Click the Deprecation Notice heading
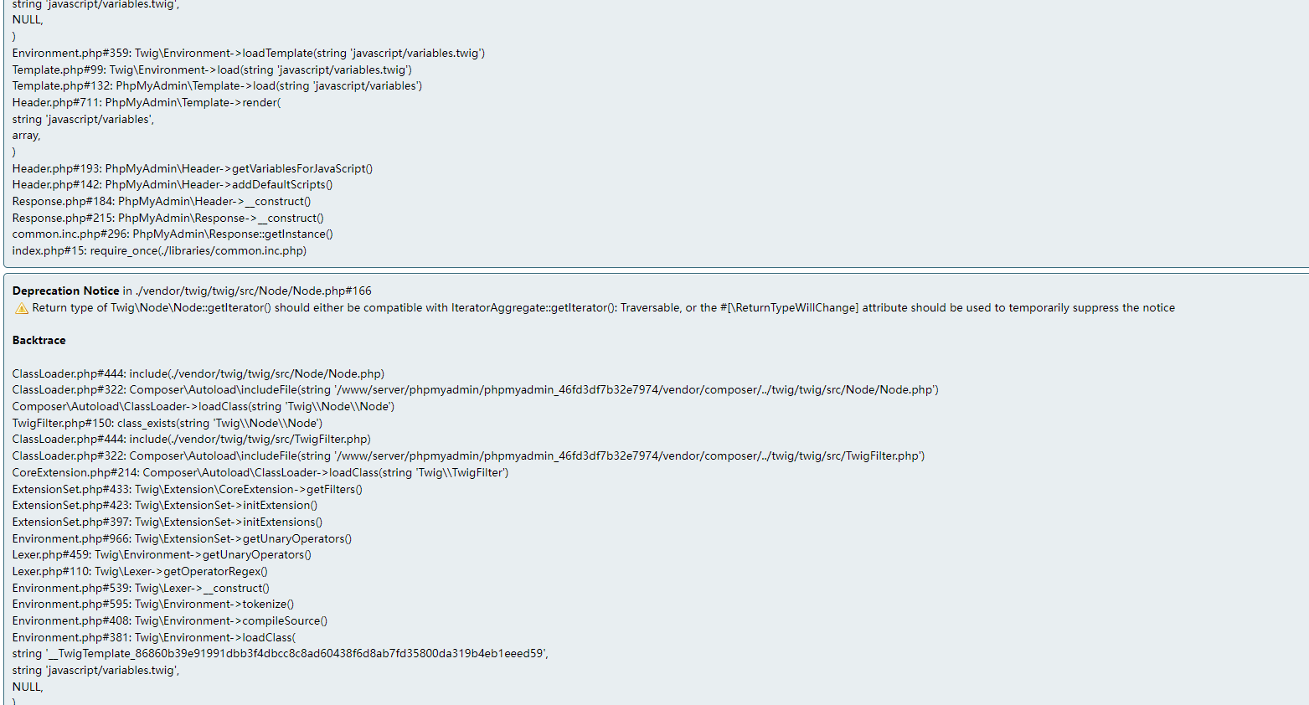Image resolution: width=1309 pixels, height=705 pixels. click(66, 291)
